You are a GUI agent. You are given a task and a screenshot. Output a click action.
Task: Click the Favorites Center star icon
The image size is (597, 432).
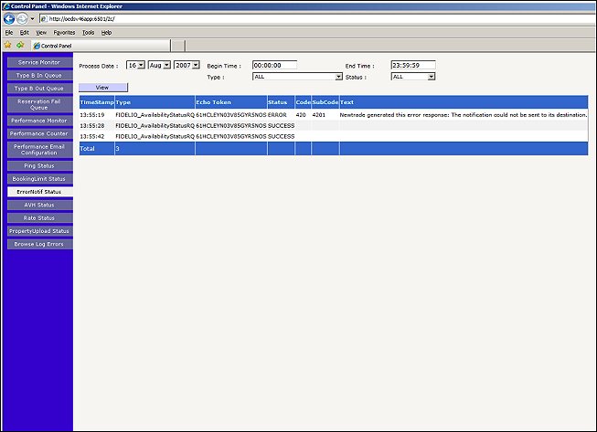7,44
